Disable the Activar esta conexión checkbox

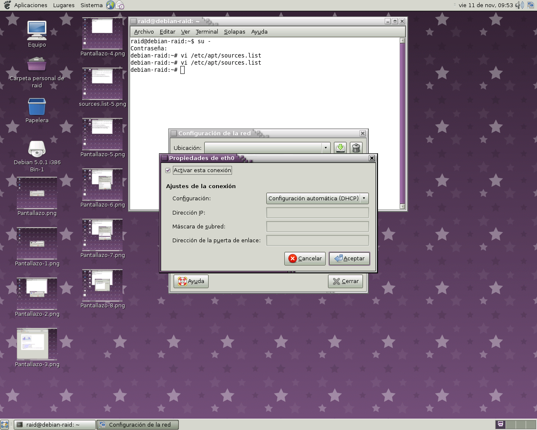click(x=168, y=170)
